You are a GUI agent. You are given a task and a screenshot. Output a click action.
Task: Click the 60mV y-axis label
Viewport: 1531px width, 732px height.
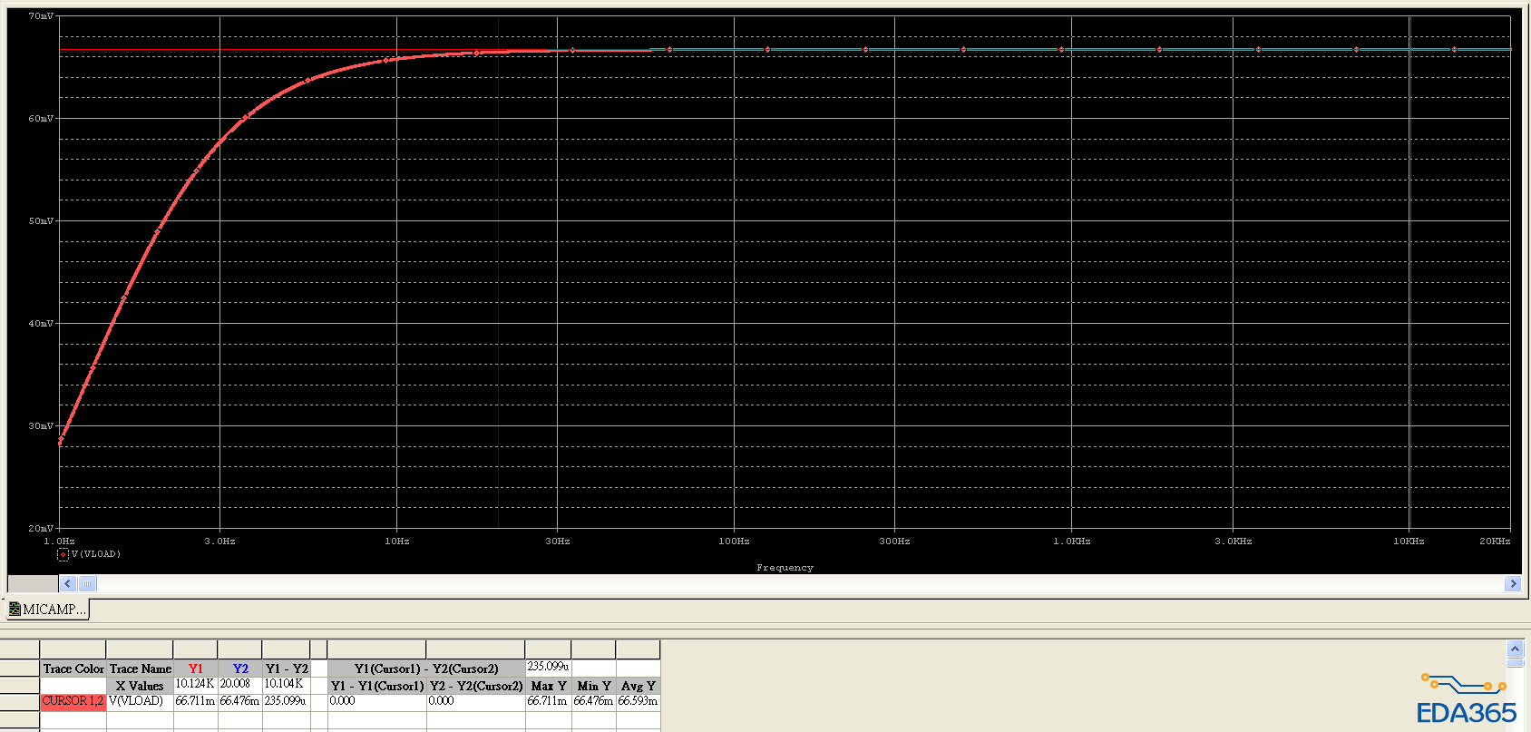(x=41, y=119)
